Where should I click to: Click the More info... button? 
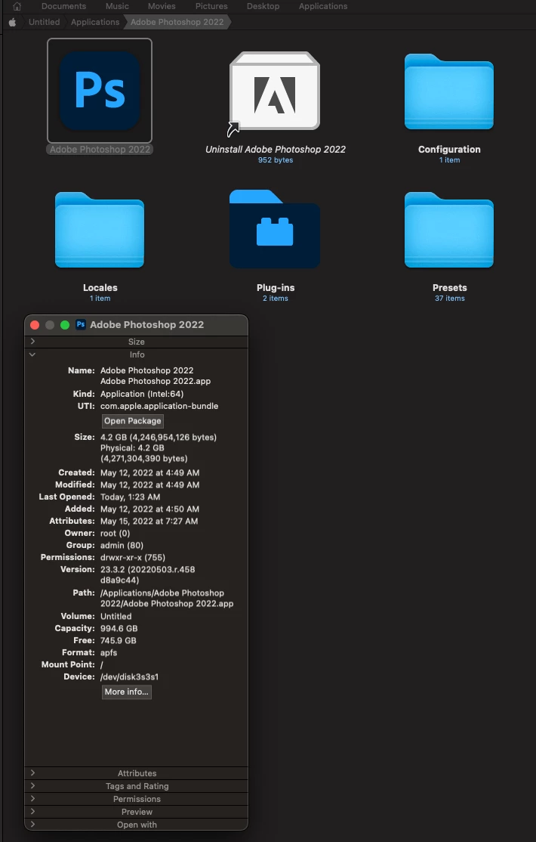tap(127, 692)
